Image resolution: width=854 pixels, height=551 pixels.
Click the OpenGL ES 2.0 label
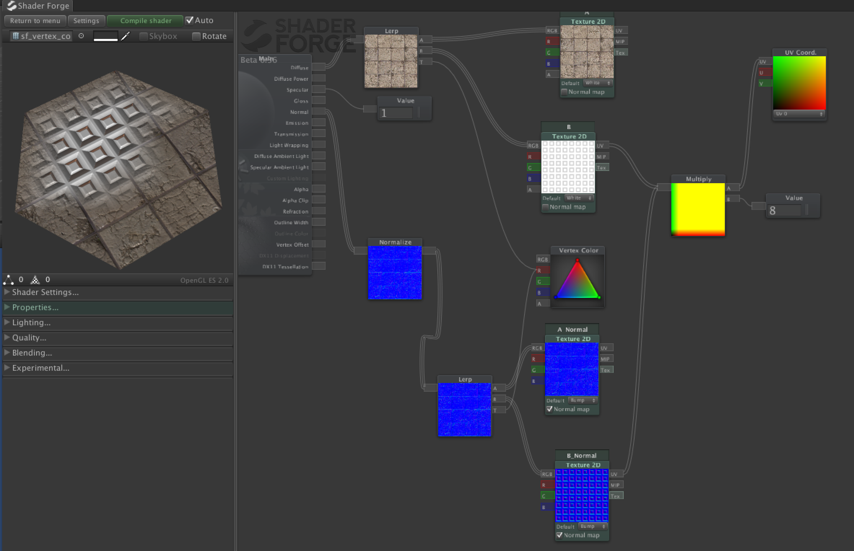click(x=204, y=280)
